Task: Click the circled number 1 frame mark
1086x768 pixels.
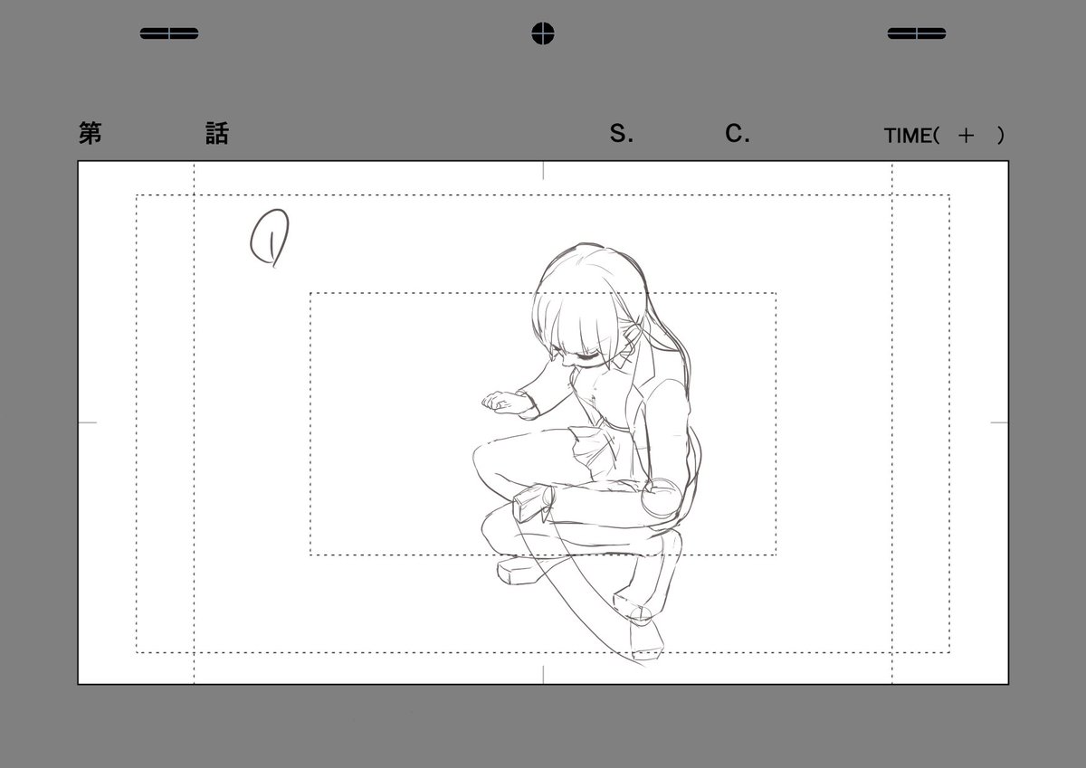Action: click(270, 238)
